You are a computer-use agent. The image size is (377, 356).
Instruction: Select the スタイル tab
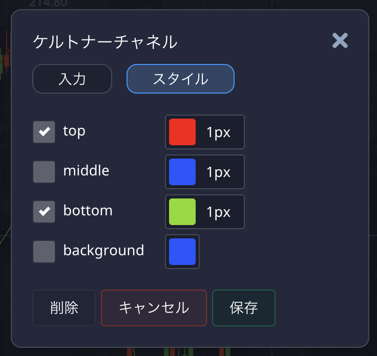point(180,79)
